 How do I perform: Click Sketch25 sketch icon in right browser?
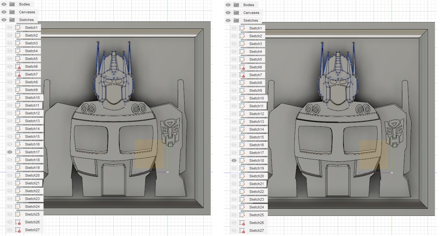point(242,215)
